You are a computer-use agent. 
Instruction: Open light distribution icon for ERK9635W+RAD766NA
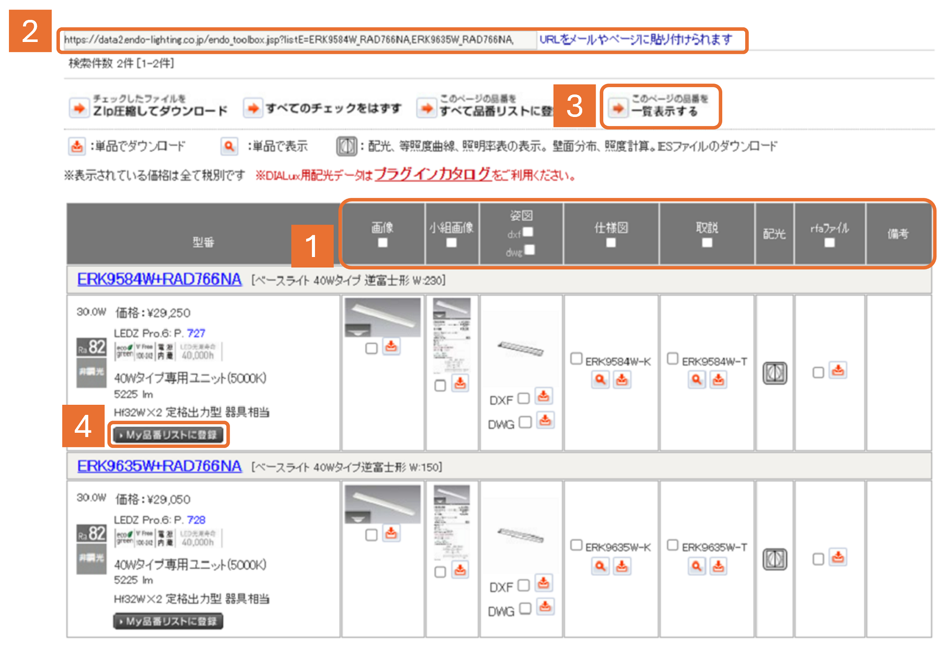tap(775, 559)
